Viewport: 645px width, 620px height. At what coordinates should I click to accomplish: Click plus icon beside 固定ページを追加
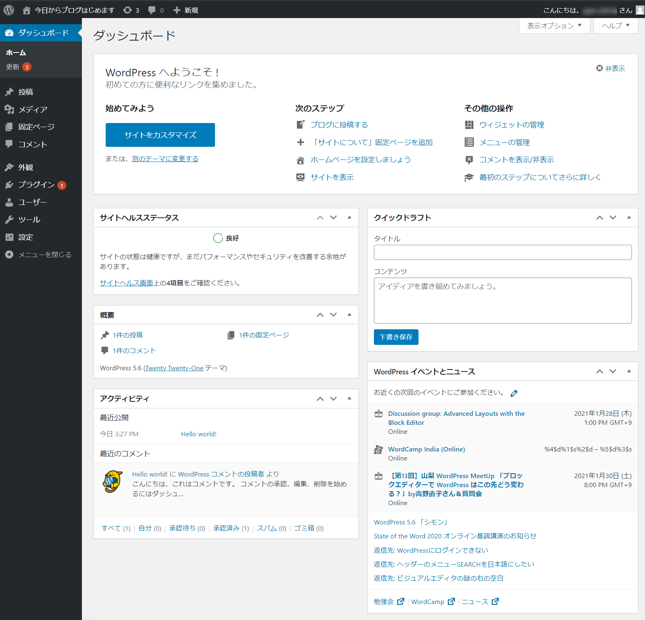[x=301, y=142]
